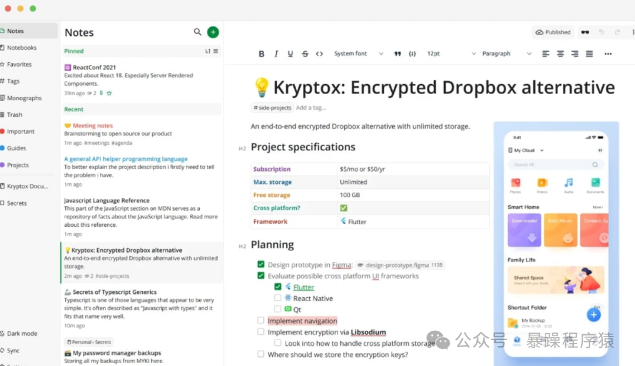The image size is (635, 366).
Task: Open Secrets of Typescript Generics note
Action: point(141,308)
